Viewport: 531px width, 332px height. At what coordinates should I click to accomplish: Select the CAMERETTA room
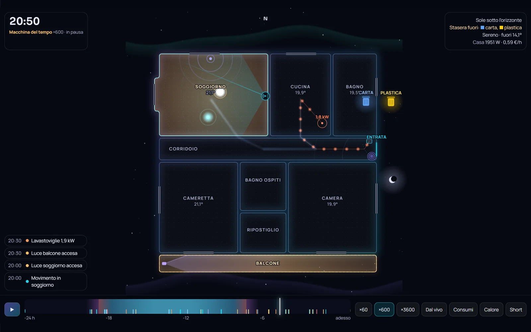pos(198,208)
